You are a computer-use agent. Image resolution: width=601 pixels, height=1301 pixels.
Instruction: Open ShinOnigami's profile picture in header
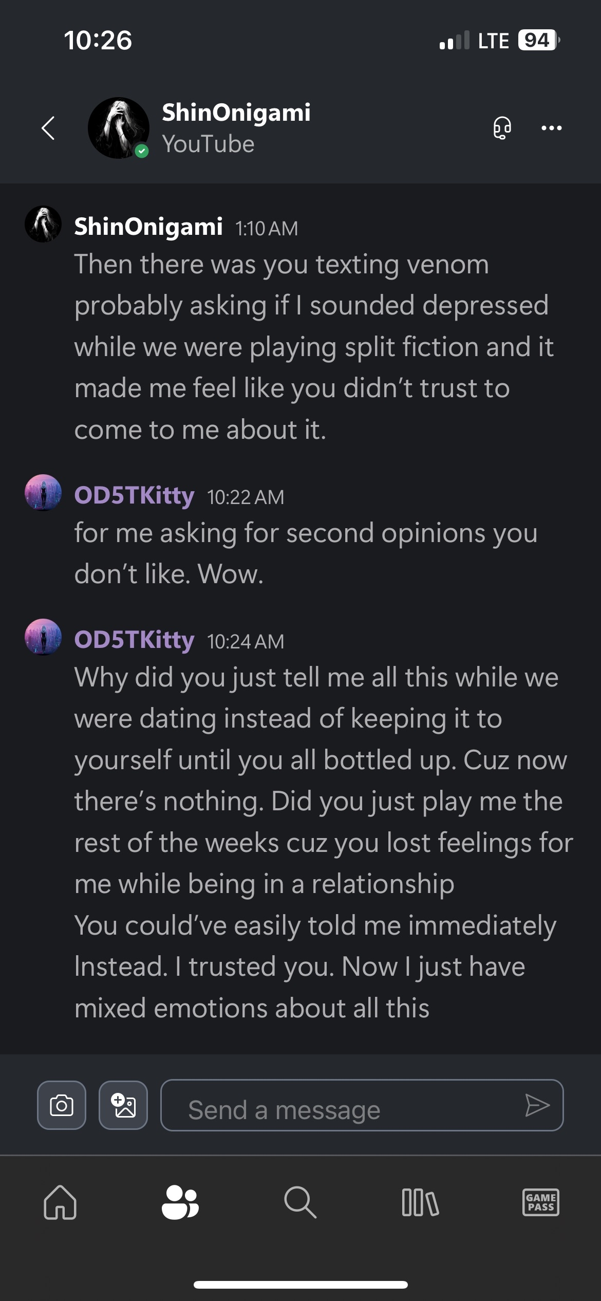(x=119, y=128)
